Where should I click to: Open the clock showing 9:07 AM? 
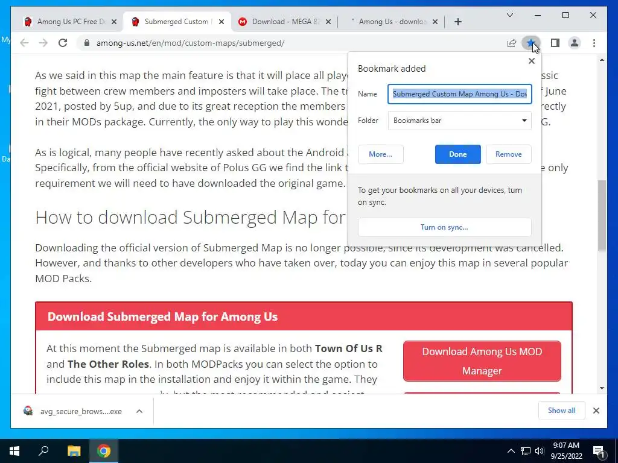[x=566, y=451]
